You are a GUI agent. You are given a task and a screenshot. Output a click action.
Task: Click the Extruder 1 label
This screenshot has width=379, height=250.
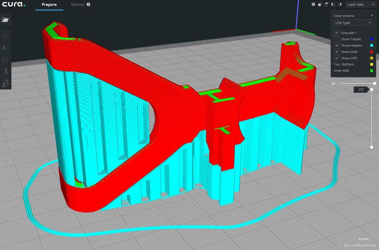(349, 33)
